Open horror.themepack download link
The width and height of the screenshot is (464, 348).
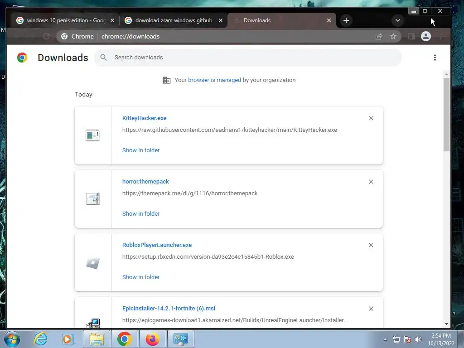[x=145, y=181]
